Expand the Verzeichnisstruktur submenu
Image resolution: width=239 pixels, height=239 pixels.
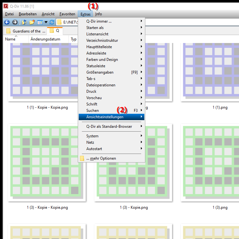[x=112, y=40]
